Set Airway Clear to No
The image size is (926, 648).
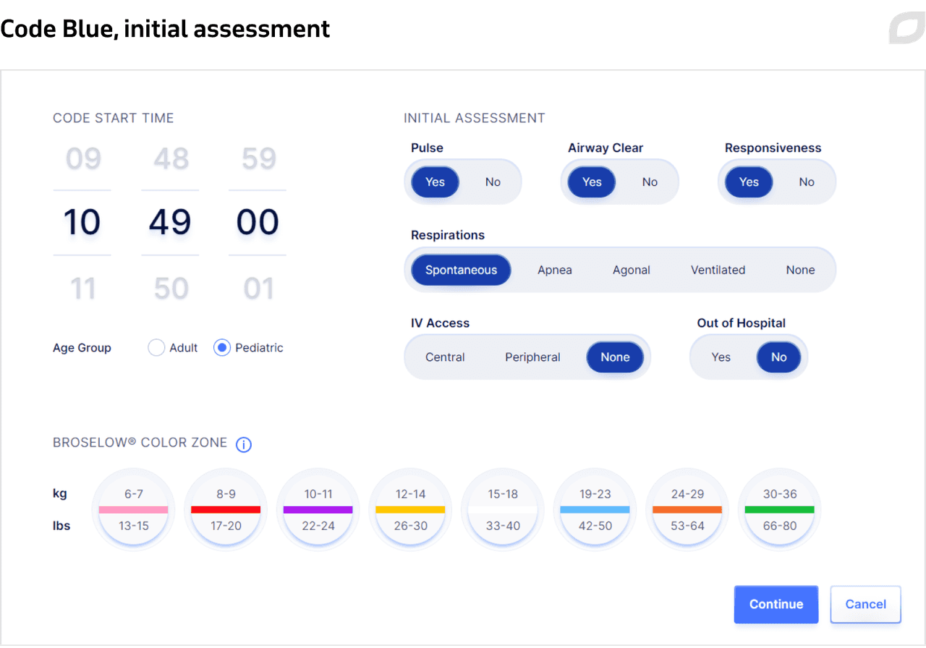click(x=650, y=182)
